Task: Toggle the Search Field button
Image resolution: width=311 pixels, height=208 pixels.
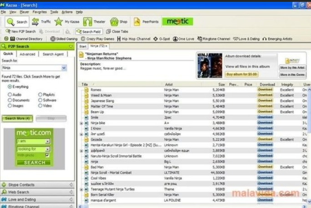Action: point(89,31)
